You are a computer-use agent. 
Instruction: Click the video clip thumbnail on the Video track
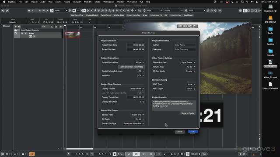(72, 35)
